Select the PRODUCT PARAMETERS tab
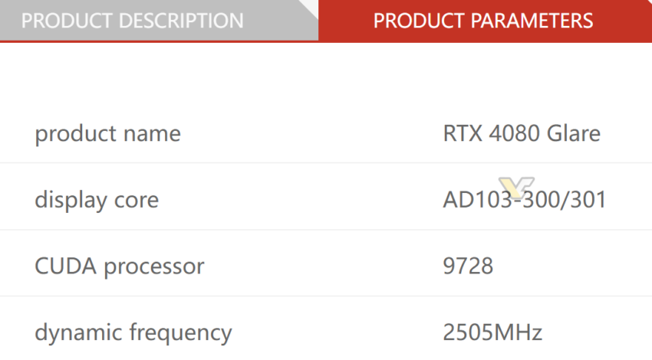 (x=483, y=21)
